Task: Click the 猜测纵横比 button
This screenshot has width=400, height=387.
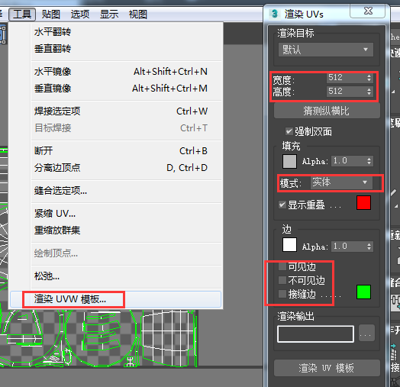Action: coord(327,111)
